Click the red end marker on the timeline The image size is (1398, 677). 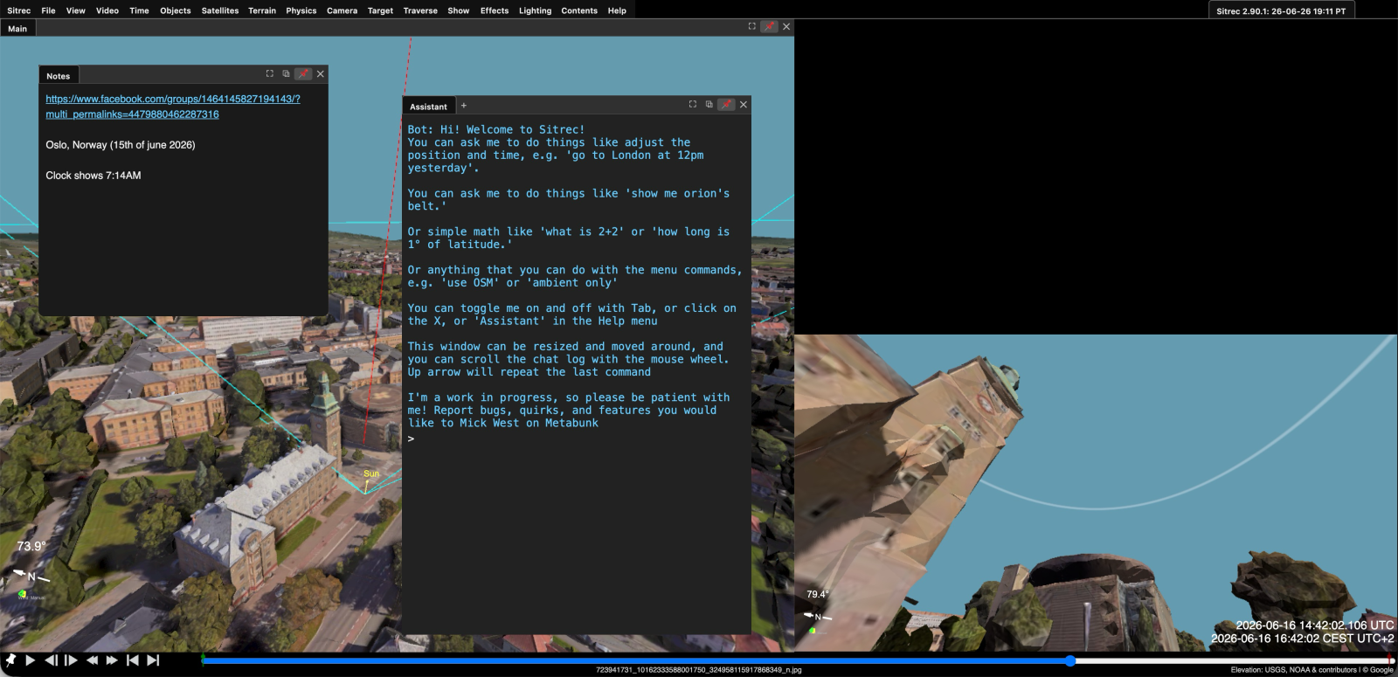click(1390, 660)
